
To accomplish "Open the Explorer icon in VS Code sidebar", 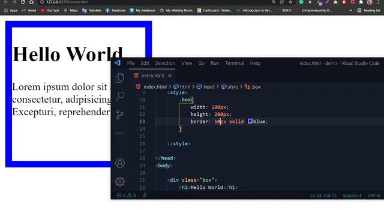I will (120, 78).
